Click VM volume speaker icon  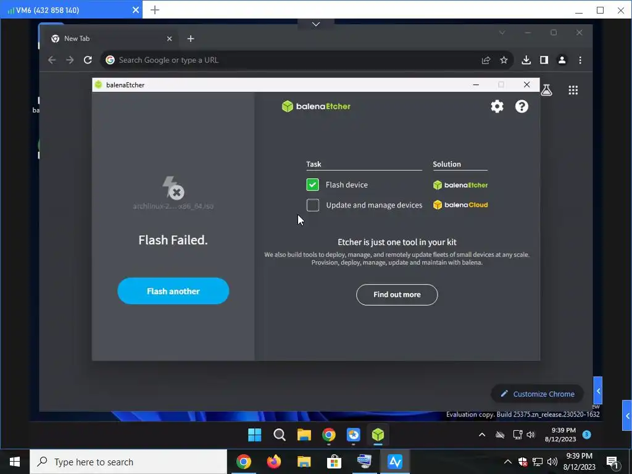click(x=531, y=434)
